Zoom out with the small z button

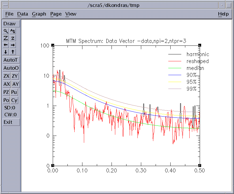(x=13, y=38)
